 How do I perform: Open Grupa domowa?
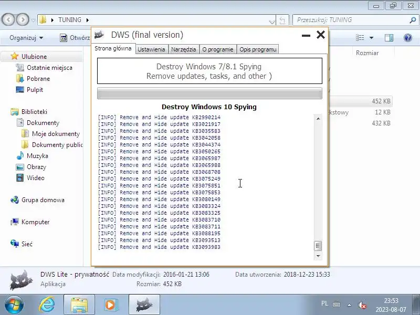click(x=43, y=200)
